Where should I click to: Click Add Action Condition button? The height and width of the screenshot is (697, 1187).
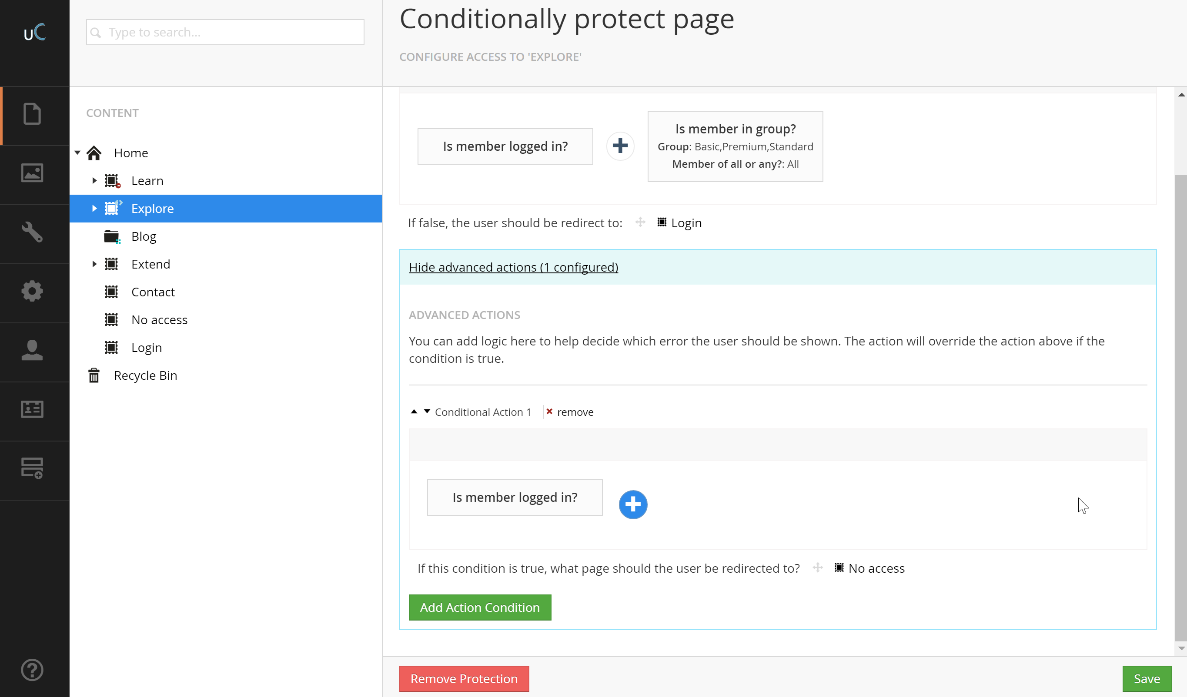[x=480, y=607]
